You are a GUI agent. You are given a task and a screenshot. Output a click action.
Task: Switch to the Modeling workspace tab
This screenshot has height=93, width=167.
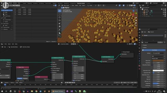(29, 3)
